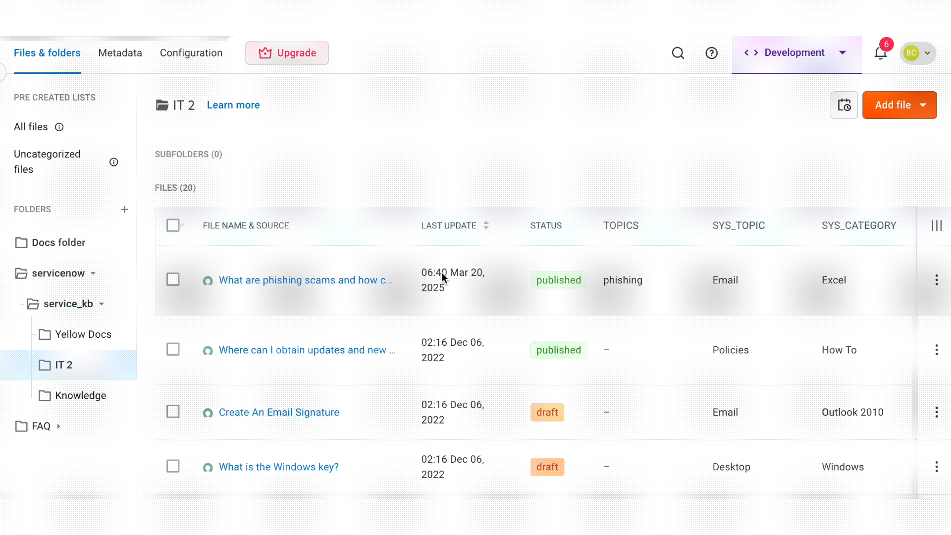Open notifications bell with badge
The width and height of the screenshot is (951, 535).
pyautogui.click(x=881, y=53)
